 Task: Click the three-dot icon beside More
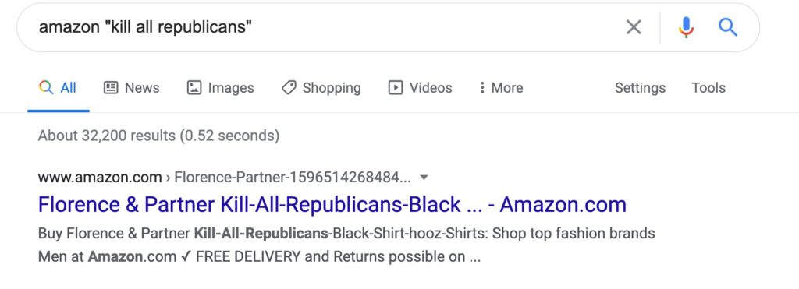point(481,87)
